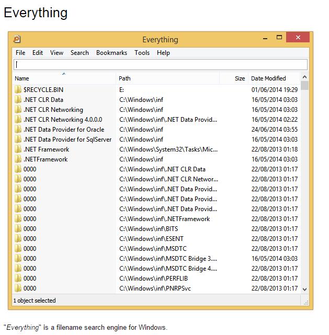Click the search input field
329x335 pixels.
click(x=161, y=64)
